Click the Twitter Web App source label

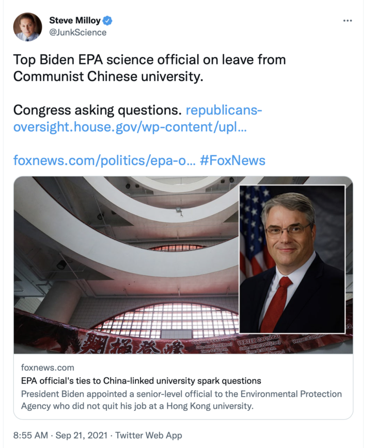(149, 435)
